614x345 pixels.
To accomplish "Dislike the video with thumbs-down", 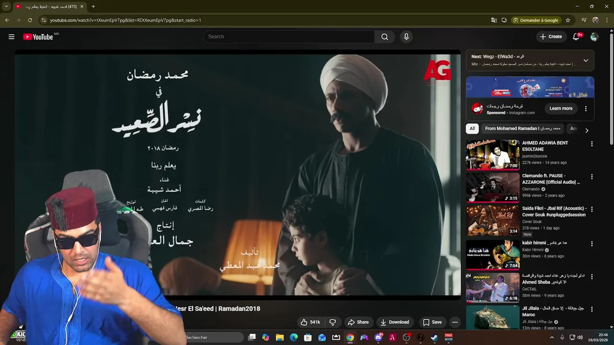I will 332,322.
